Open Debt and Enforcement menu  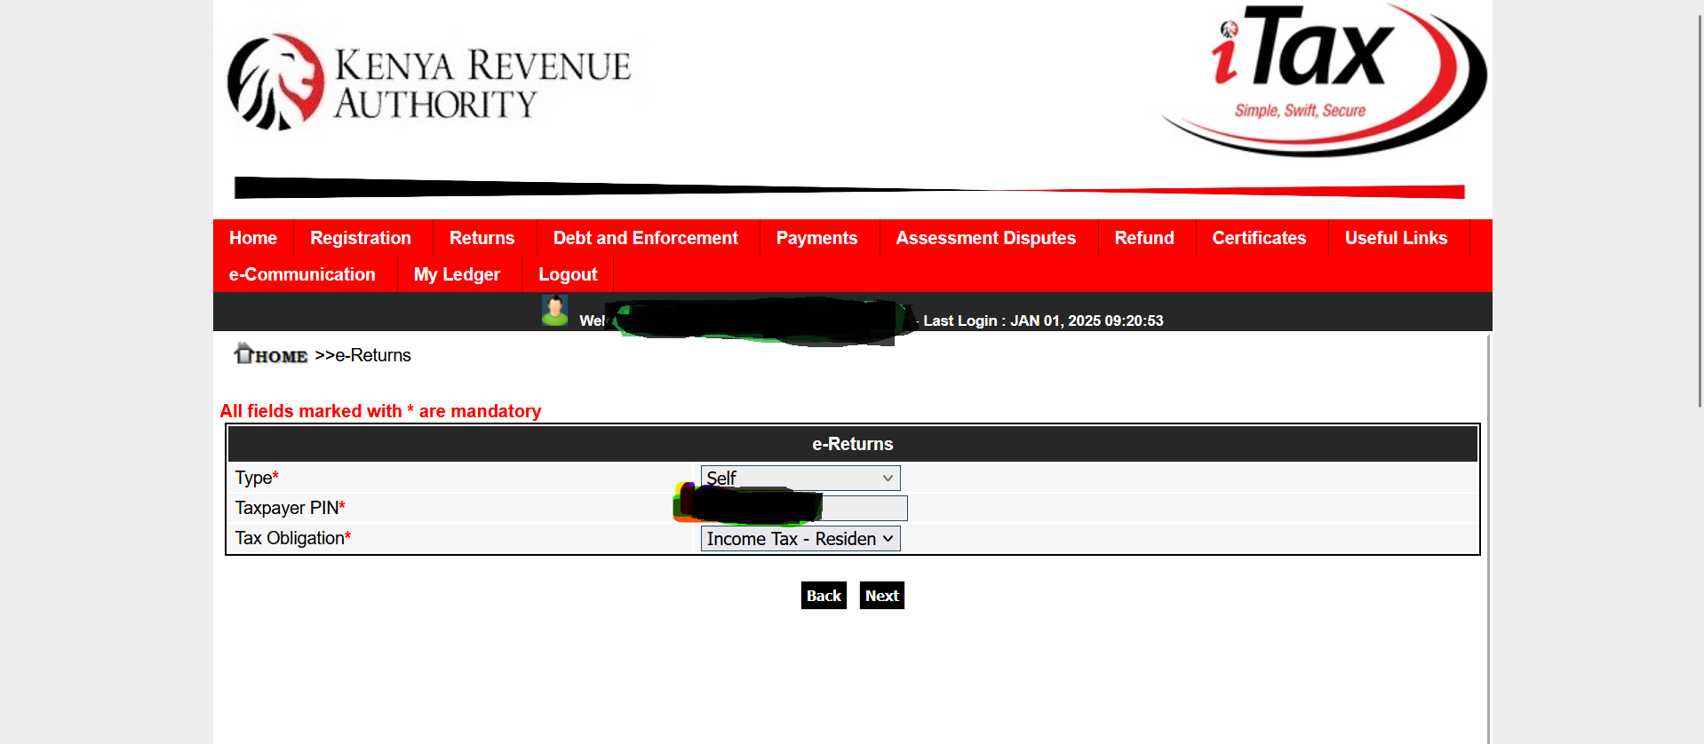coord(646,238)
